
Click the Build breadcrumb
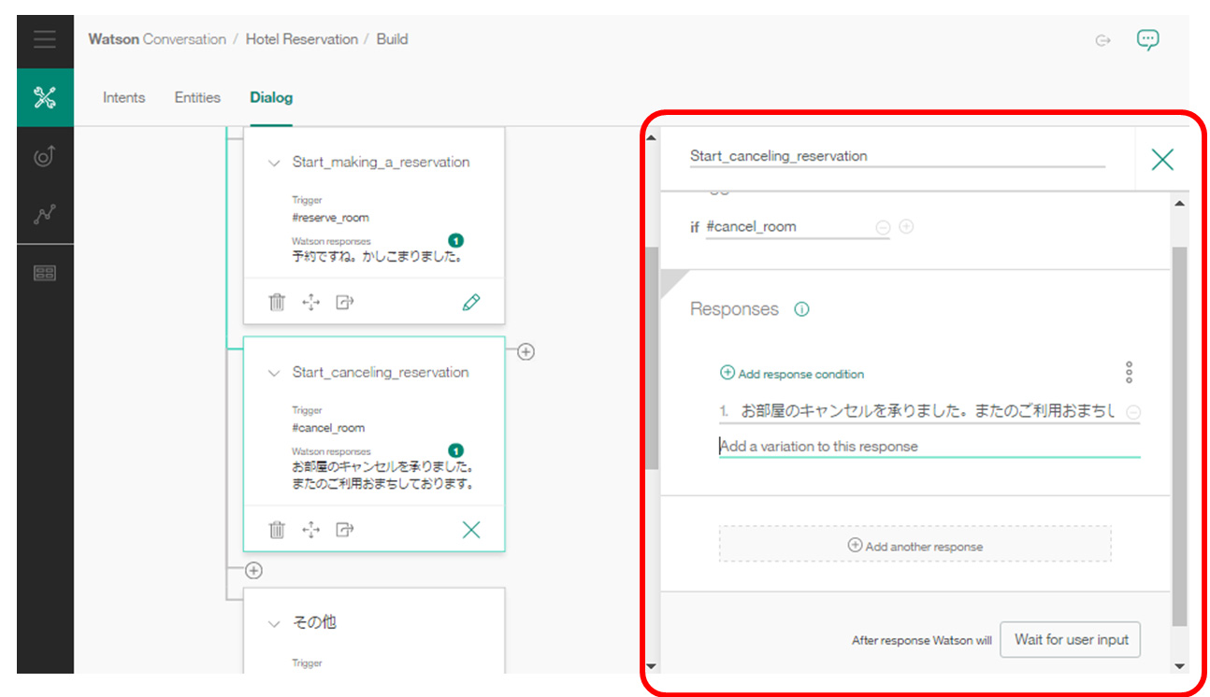coord(392,39)
